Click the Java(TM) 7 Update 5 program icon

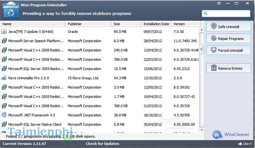[x=4, y=31]
